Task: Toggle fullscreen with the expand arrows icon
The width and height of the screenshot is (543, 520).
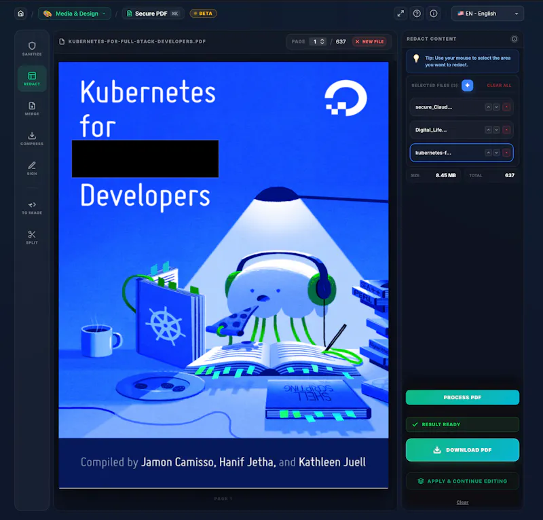Action: (400, 14)
